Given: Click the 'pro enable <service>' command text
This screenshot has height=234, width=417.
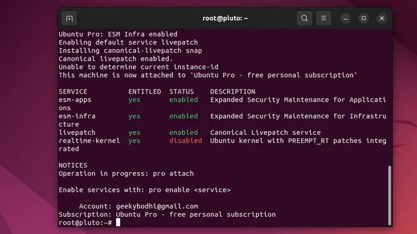Looking at the screenshot, I should pos(190,190).
